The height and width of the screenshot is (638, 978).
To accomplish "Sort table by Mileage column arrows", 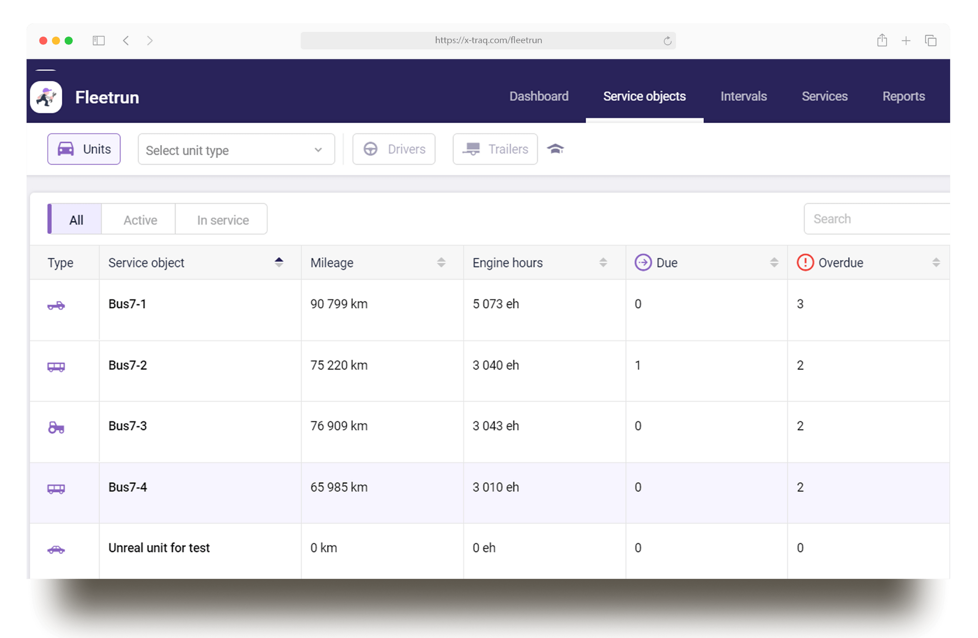I will tap(441, 262).
